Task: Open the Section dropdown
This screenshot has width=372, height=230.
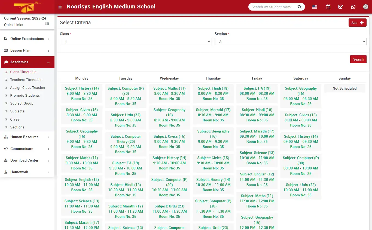Action: (290, 41)
